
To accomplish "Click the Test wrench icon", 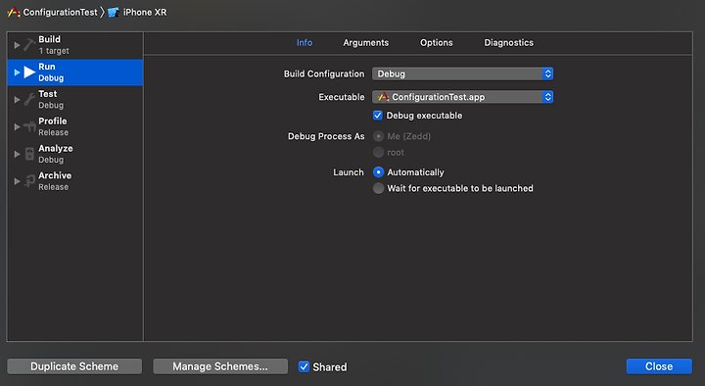I will [29, 99].
